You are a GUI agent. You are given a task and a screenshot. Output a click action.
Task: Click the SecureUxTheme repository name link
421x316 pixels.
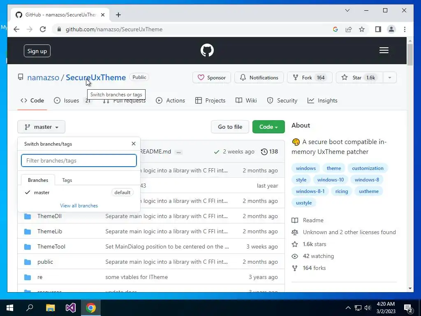96,77
